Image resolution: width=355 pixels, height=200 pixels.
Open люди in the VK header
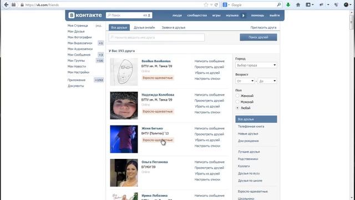coord(177,16)
